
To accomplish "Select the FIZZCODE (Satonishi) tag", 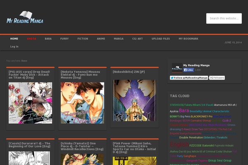I will (x=202, y=146).
